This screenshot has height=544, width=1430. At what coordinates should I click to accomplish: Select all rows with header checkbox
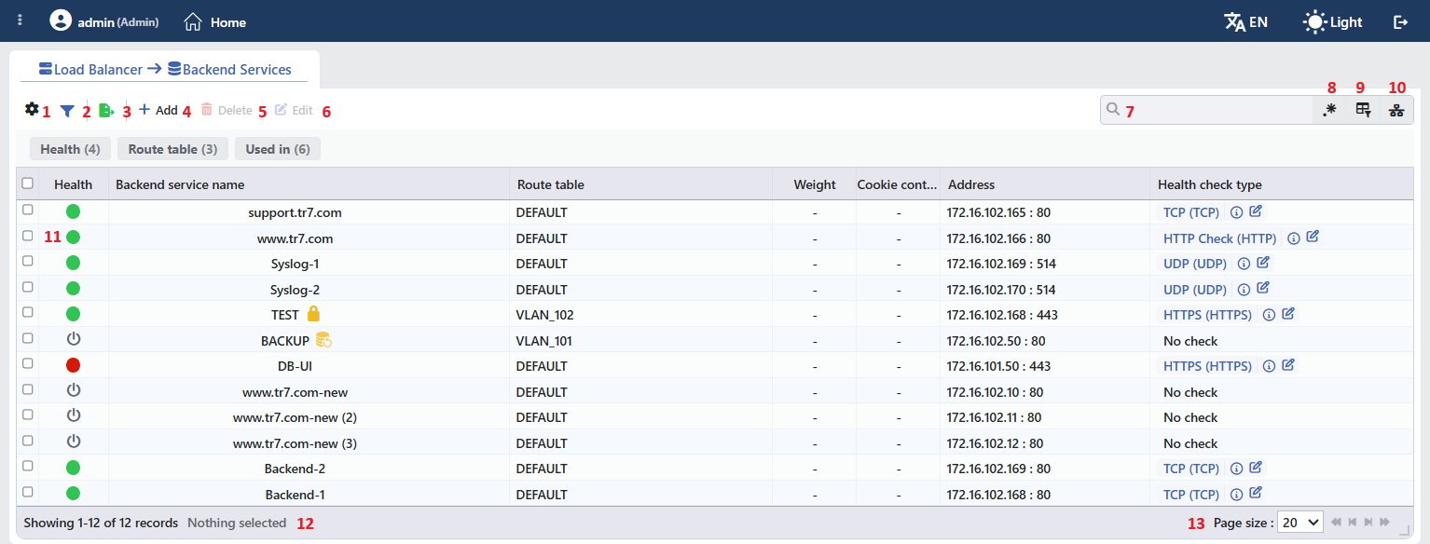pyautogui.click(x=28, y=184)
